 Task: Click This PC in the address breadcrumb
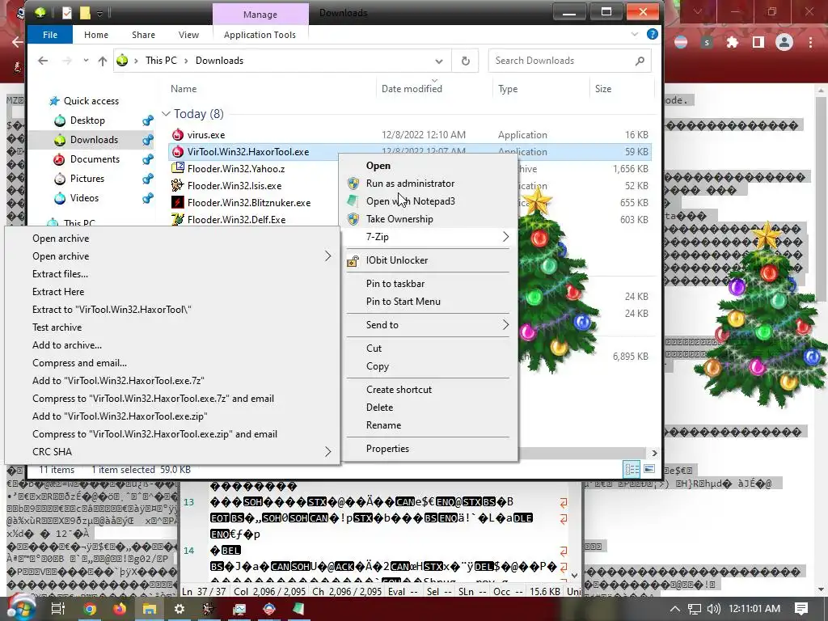pyautogui.click(x=161, y=61)
